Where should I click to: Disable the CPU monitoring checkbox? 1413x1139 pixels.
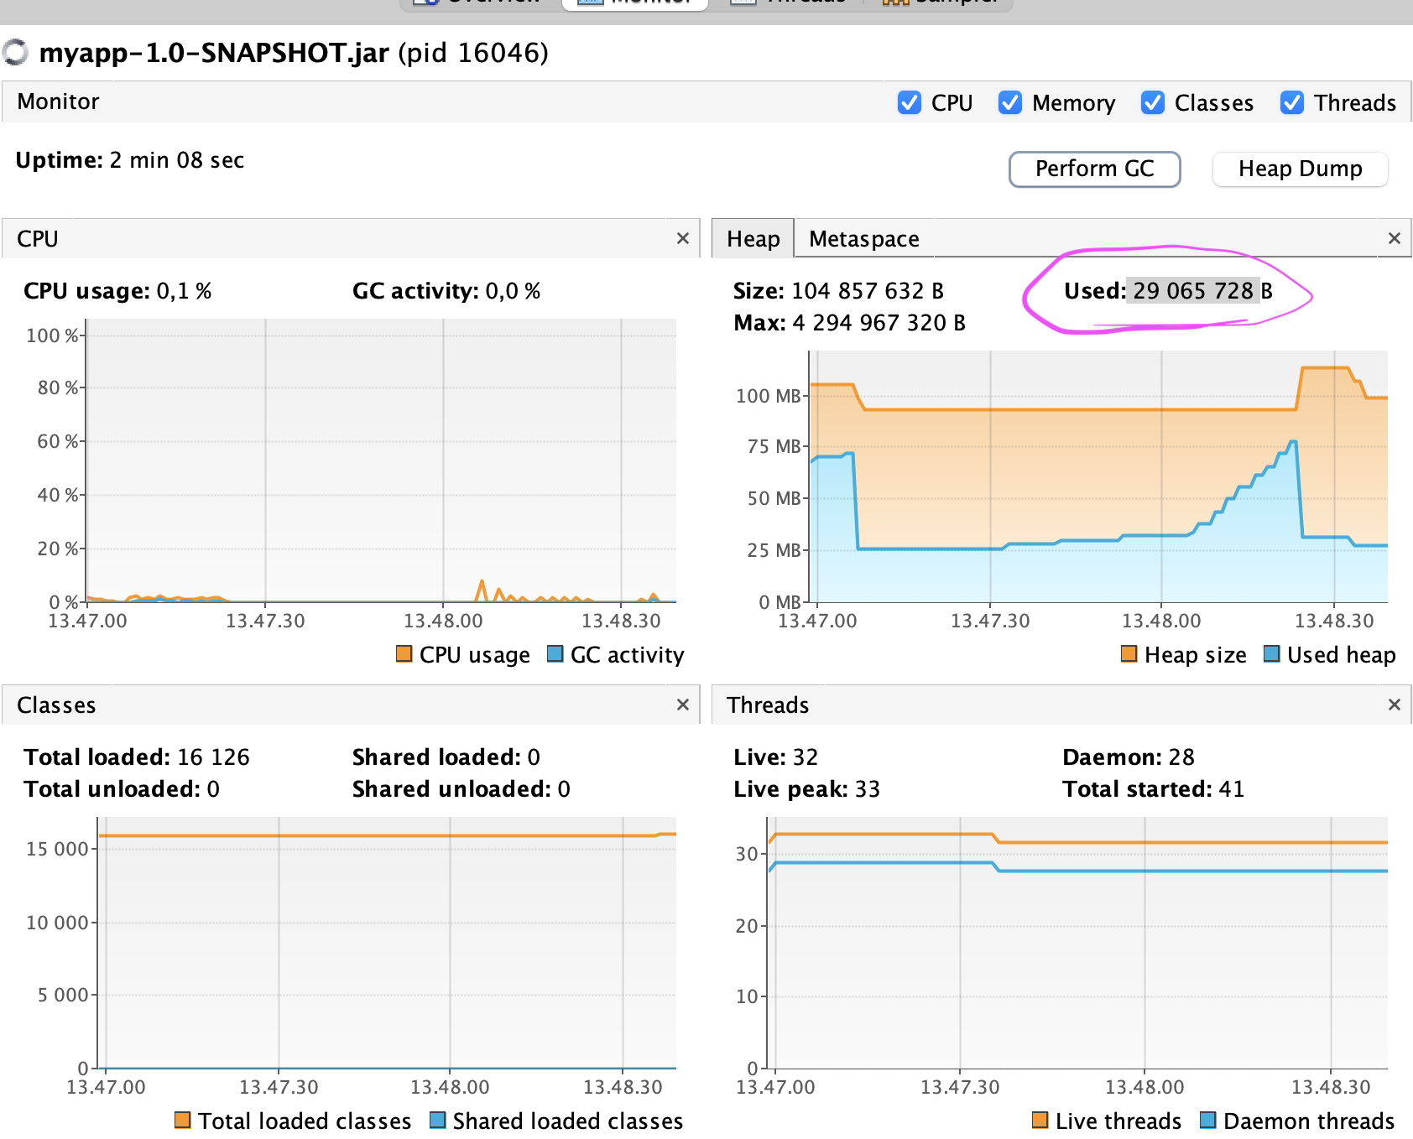point(910,102)
